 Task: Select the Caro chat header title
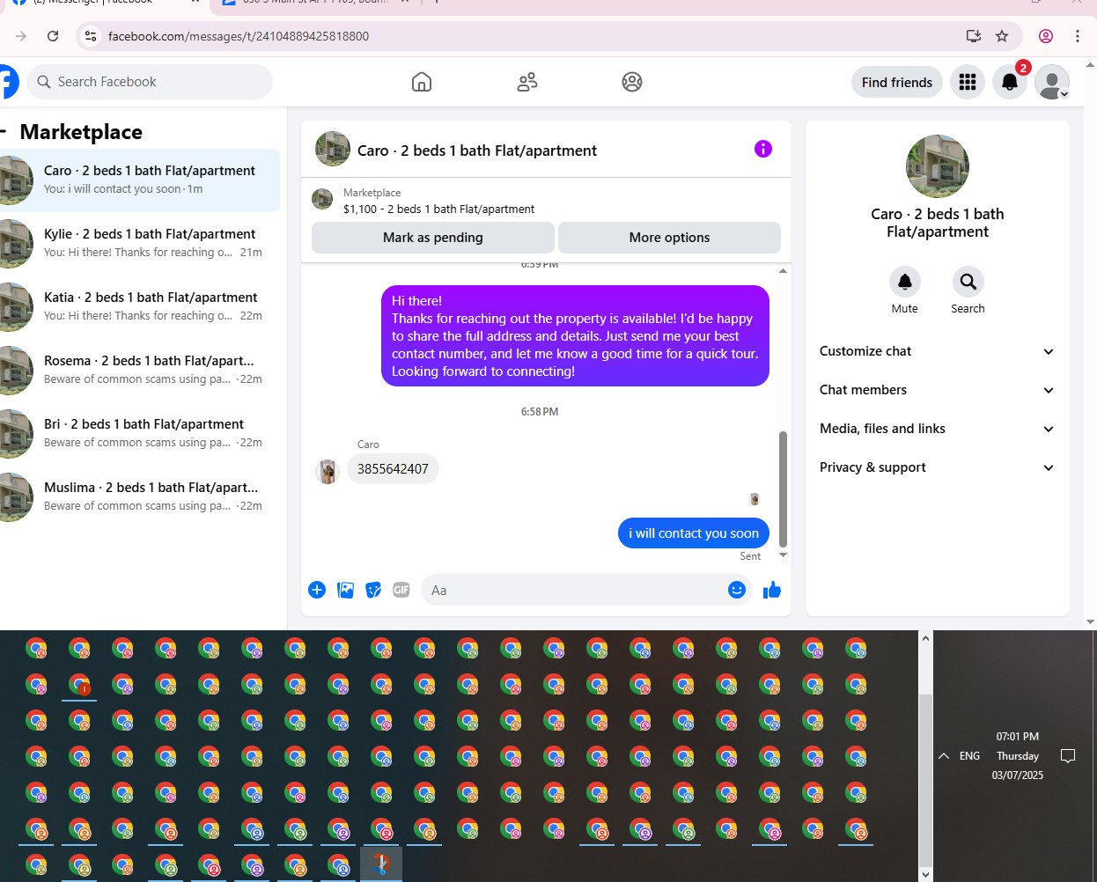[x=477, y=151]
